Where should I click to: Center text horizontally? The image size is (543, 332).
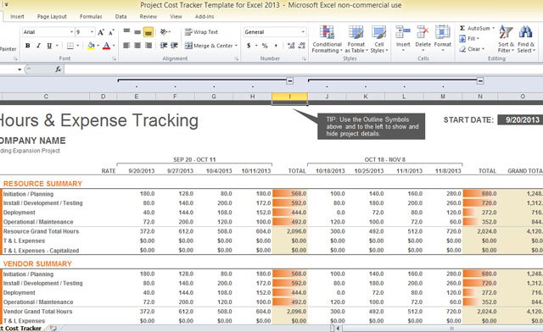click(x=137, y=45)
